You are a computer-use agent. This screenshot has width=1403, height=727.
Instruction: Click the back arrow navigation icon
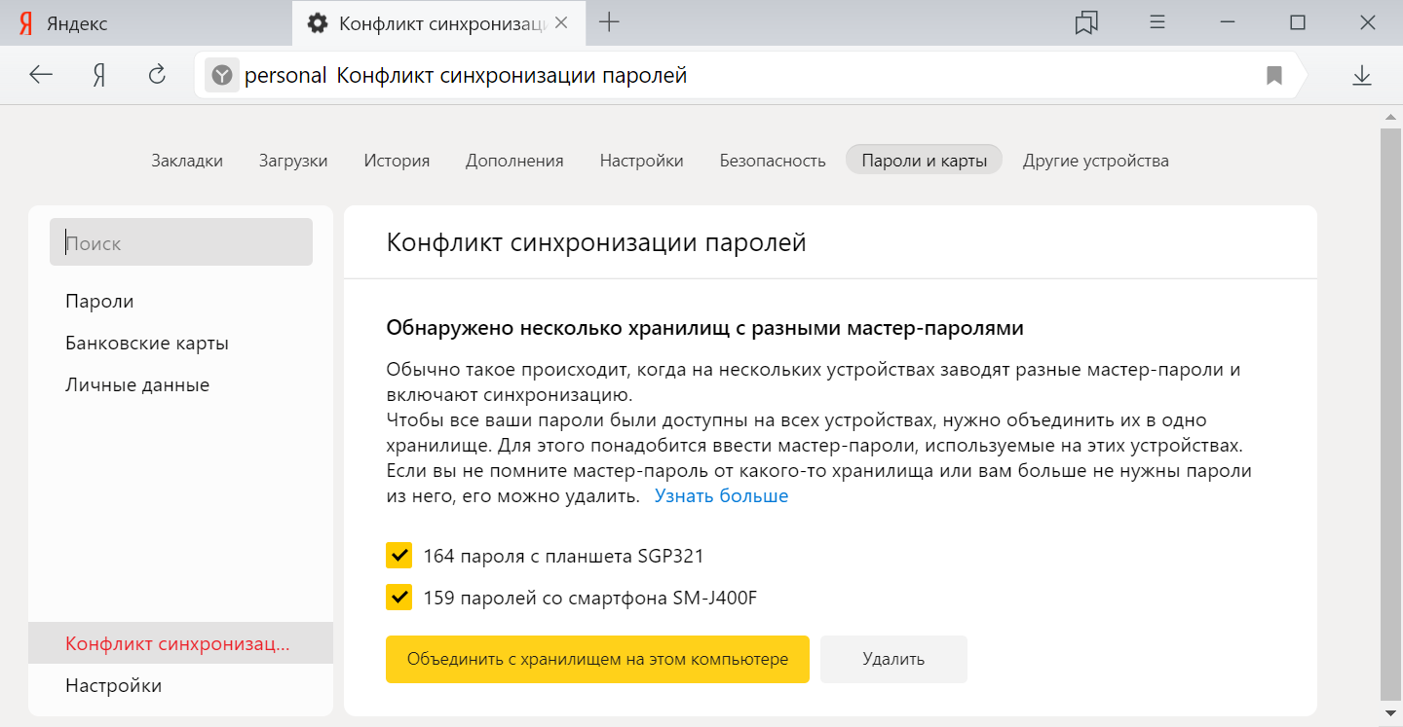(x=40, y=75)
